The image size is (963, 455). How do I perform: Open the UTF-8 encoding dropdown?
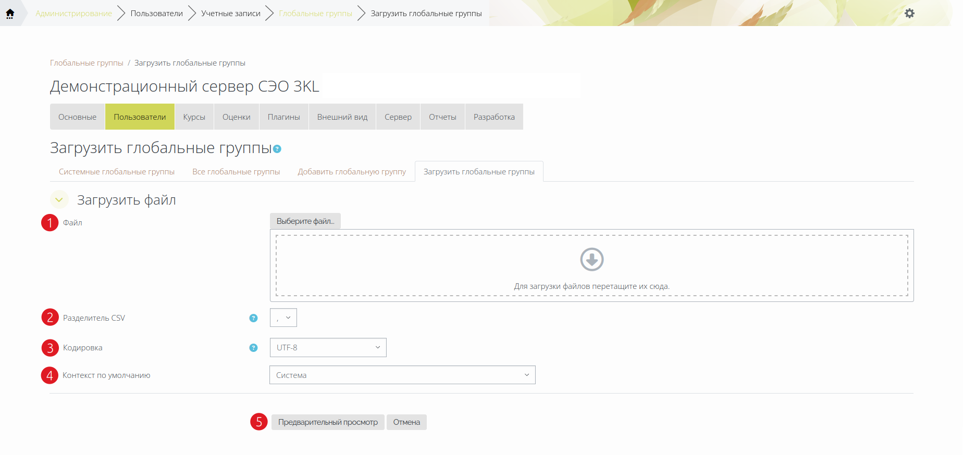pos(328,348)
